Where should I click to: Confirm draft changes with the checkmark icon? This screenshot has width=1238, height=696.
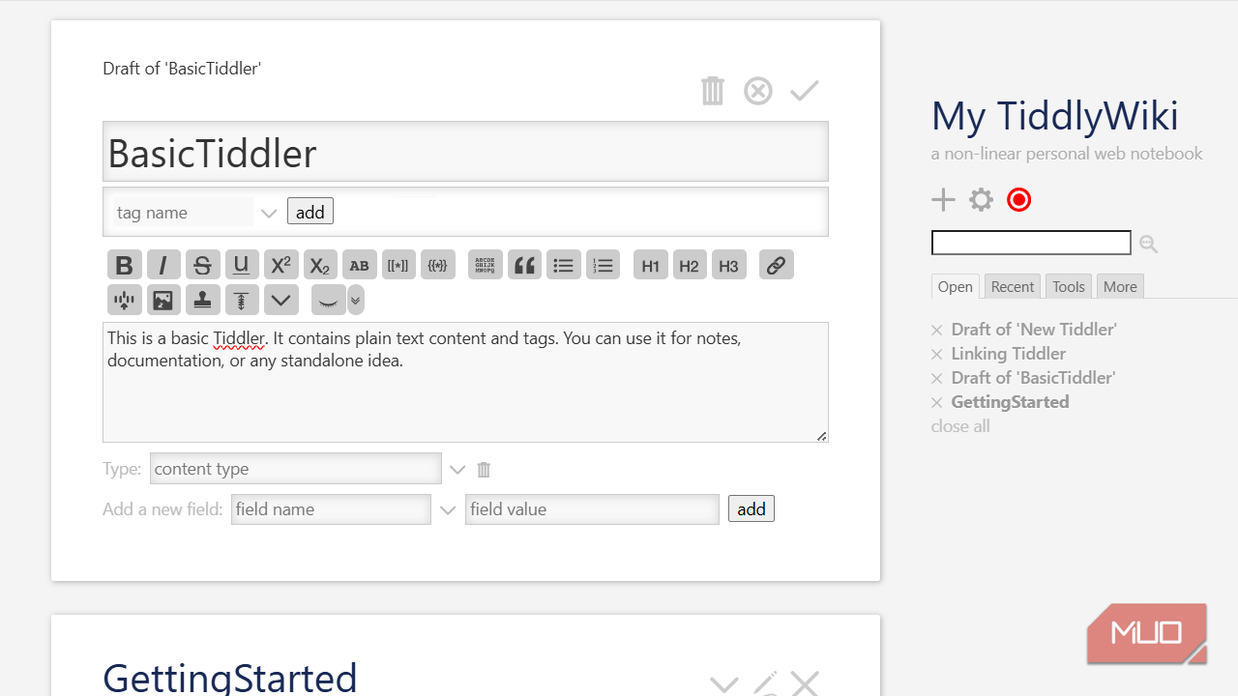pyautogui.click(x=804, y=91)
